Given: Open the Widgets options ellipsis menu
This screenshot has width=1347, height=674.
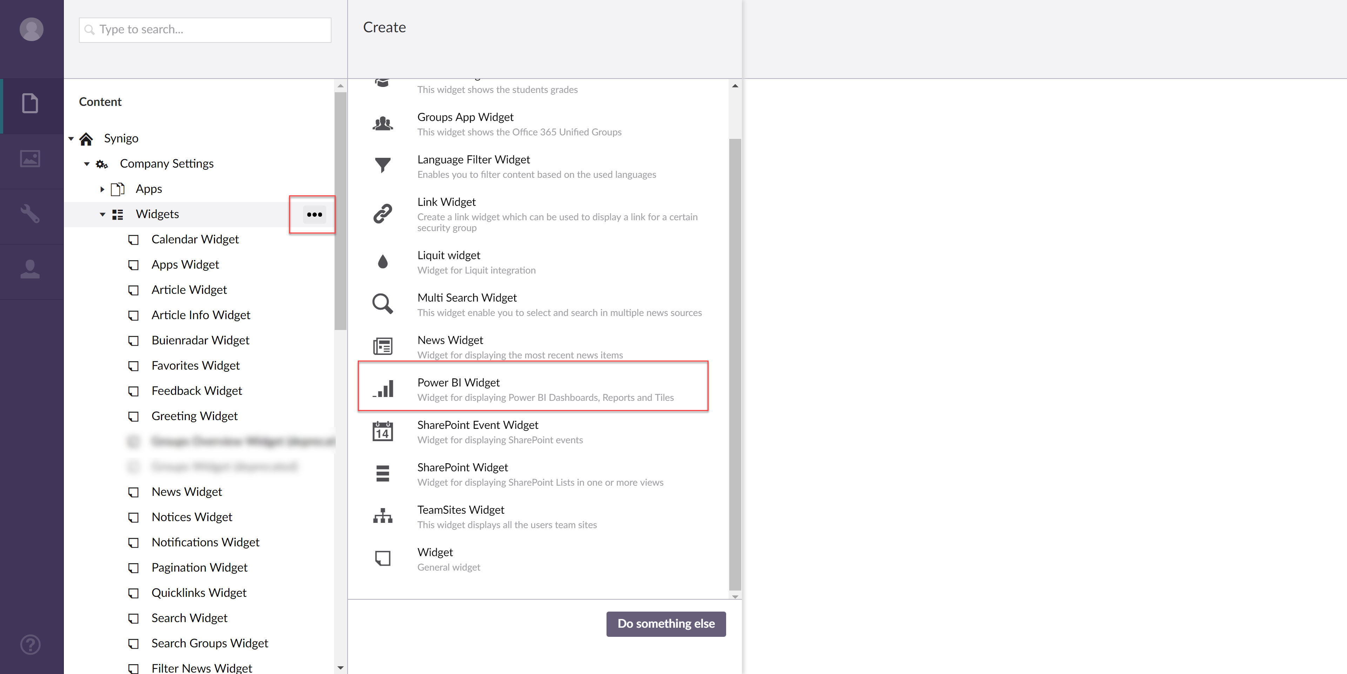Looking at the screenshot, I should click(x=314, y=214).
